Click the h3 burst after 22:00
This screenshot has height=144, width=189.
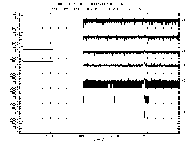pyautogui.click(x=146, y=98)
